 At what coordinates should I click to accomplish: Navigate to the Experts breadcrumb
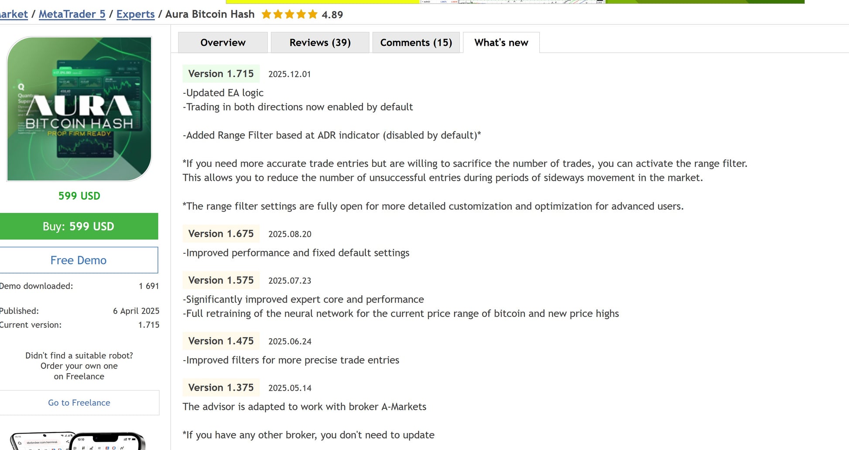point(135,14)
